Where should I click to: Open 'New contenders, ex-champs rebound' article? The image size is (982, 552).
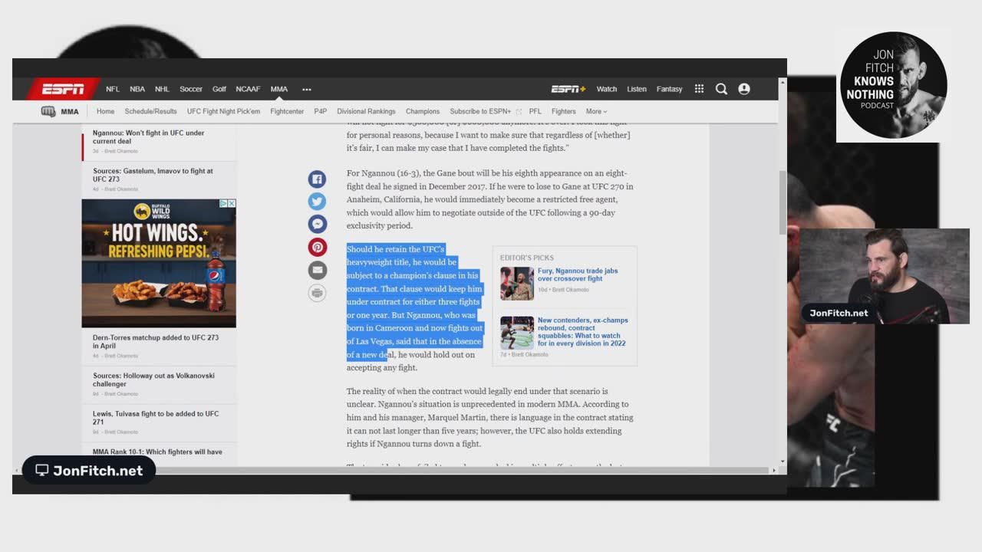[x=583, y=332]
